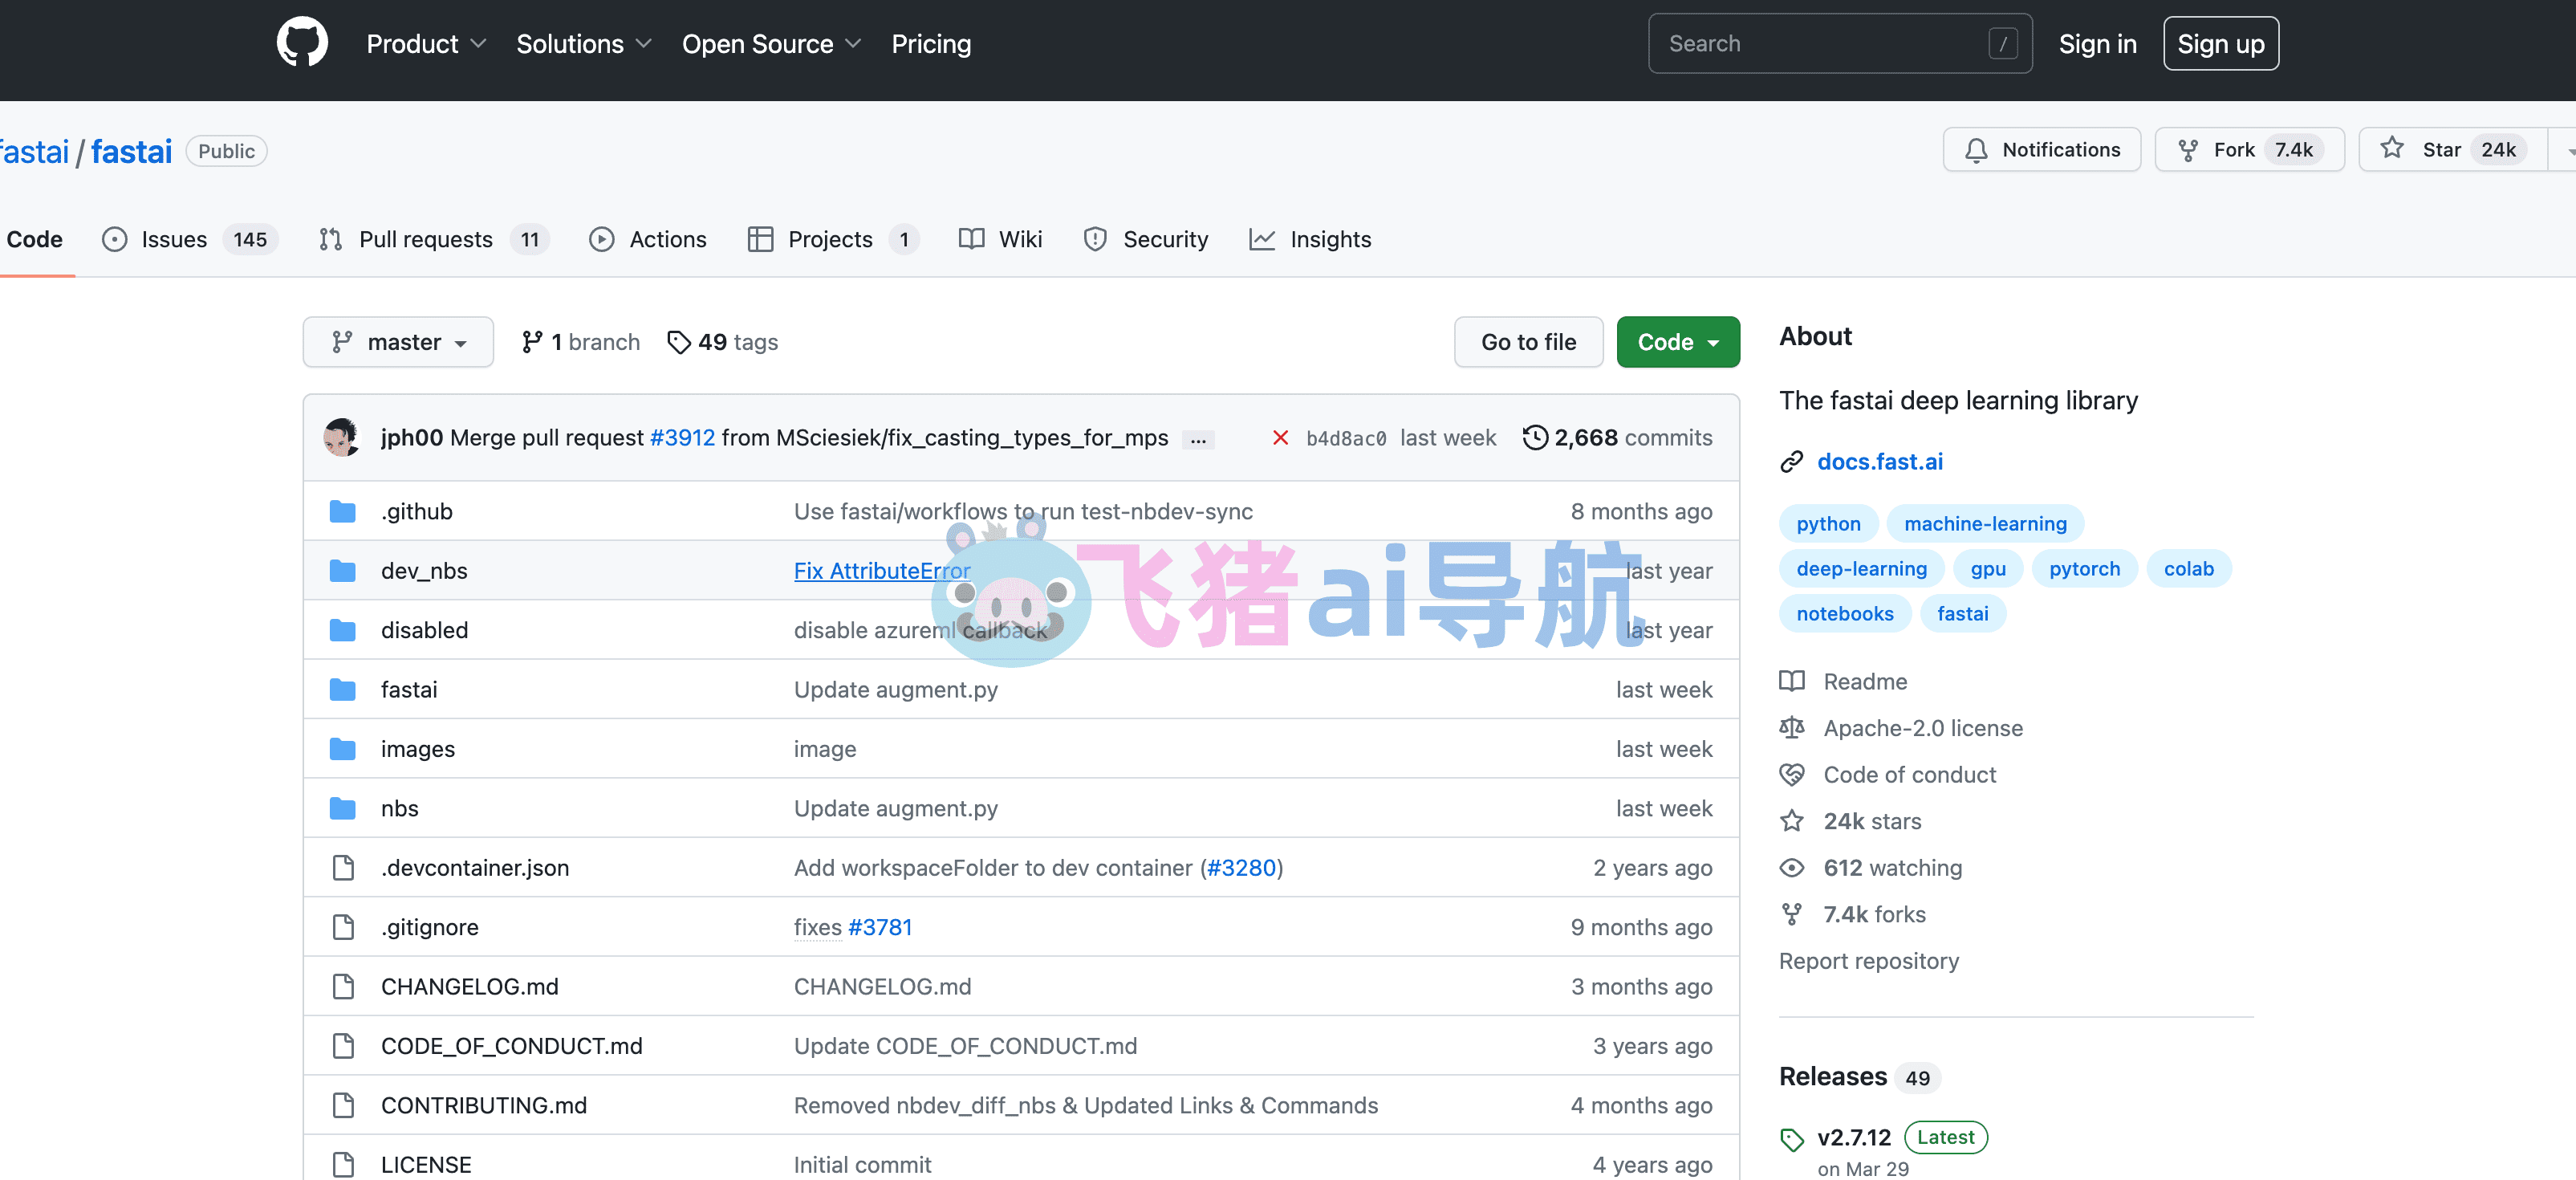The height and width of the screenshot is (1180, 2576).
Task: Click the link icon near docs.fast.ai
Action: coord(1791,461)
